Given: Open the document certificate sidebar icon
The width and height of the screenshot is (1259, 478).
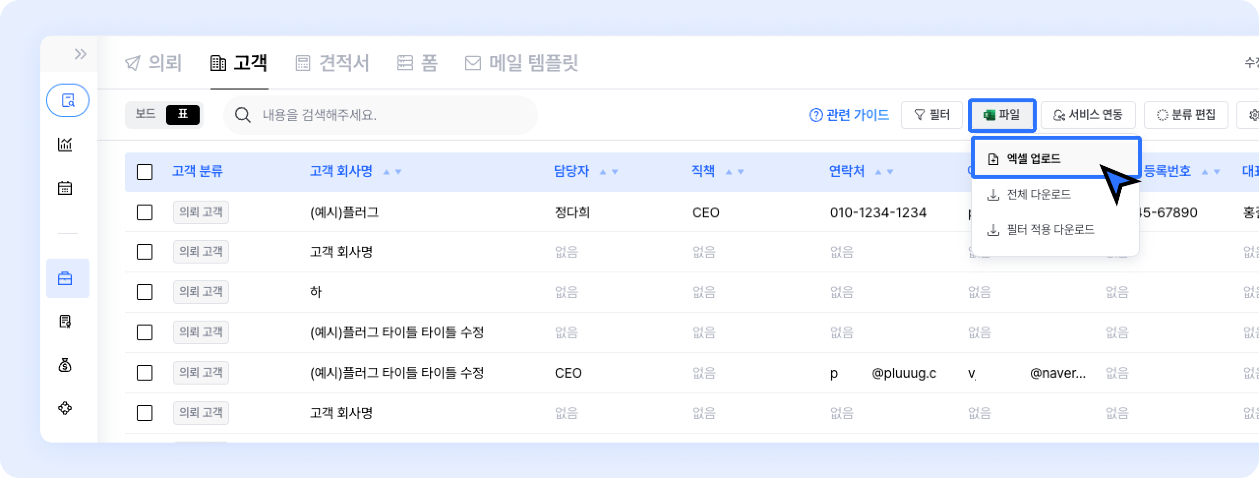Looking at the screenshot, I should point(65,322).
